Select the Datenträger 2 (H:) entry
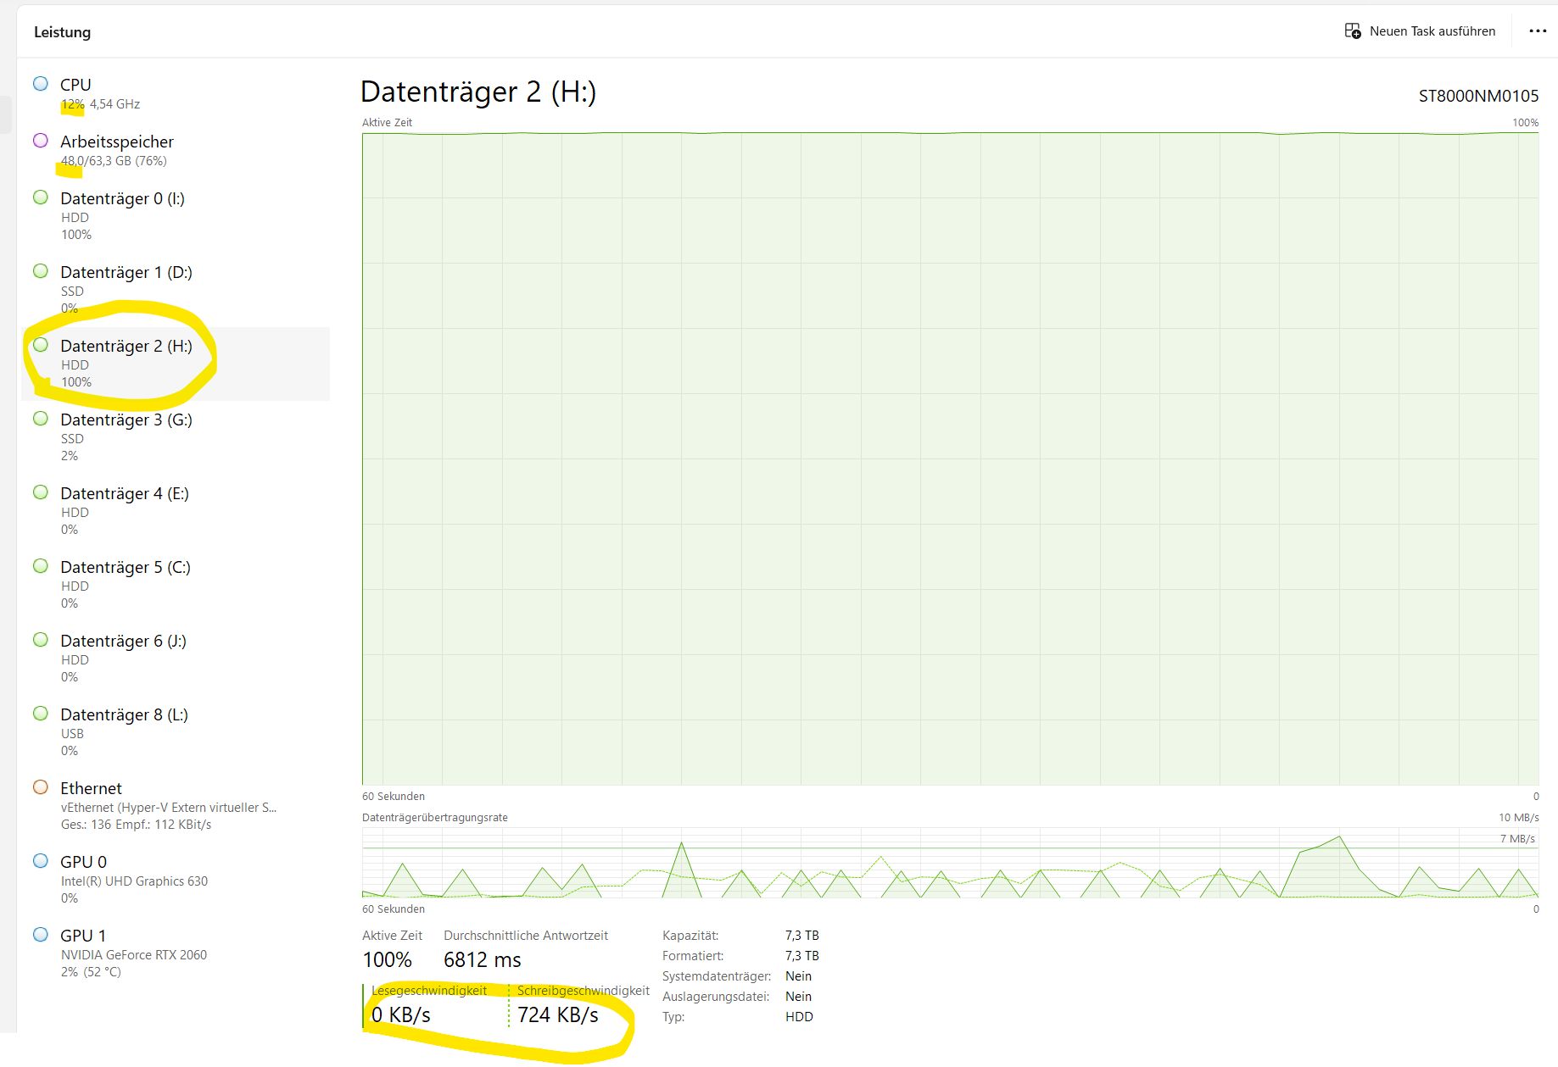The image size is (1558, 1067). click(176, 364)
